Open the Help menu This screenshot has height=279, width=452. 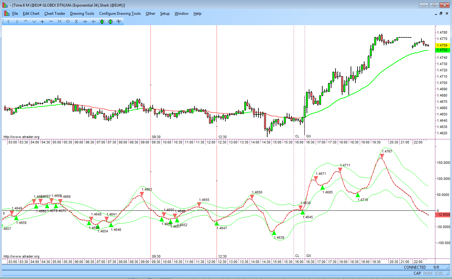pos(197,14)
